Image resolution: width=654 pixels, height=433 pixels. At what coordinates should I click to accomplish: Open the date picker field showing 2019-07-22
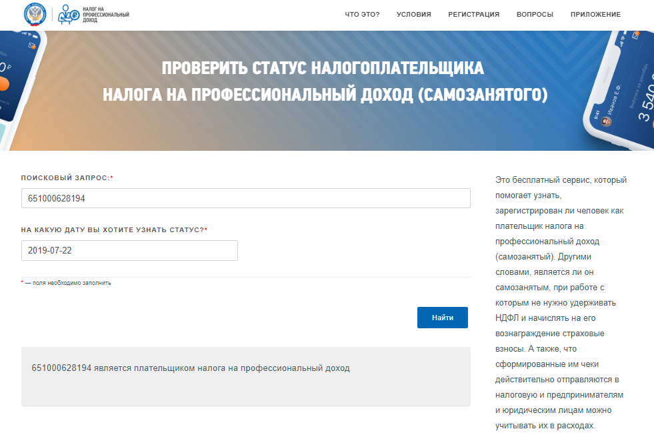(x=130, y=250)
